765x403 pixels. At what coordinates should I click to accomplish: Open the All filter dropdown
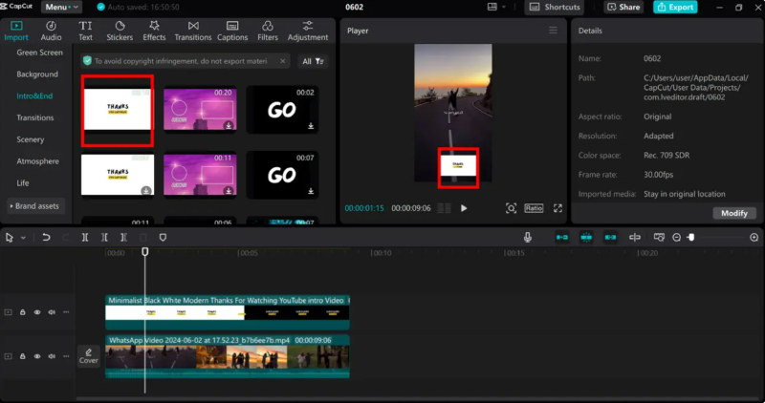(x=313, y=61)
